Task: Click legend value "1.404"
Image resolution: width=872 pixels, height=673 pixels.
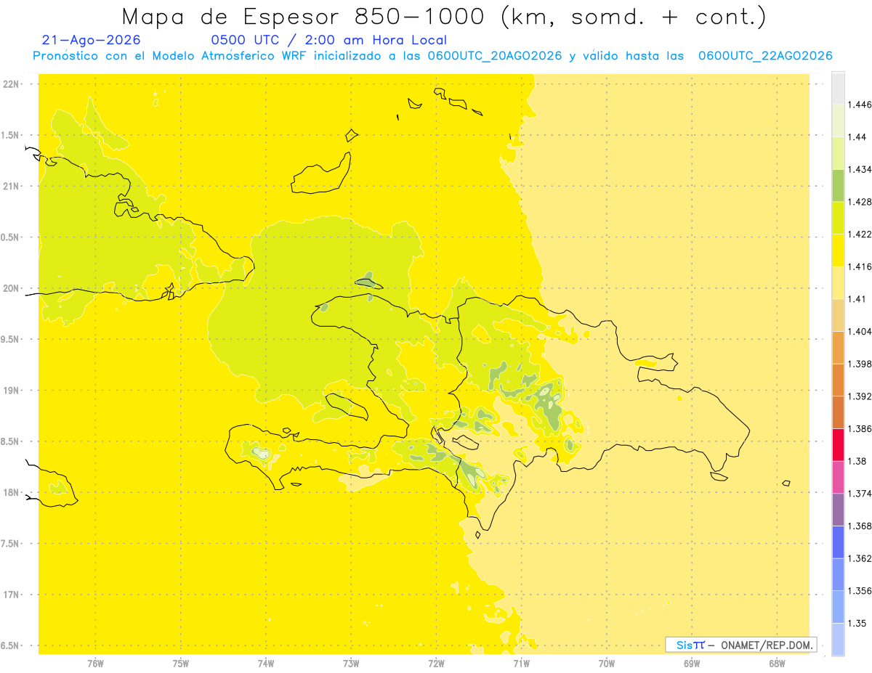Action: tap(861, 331)
